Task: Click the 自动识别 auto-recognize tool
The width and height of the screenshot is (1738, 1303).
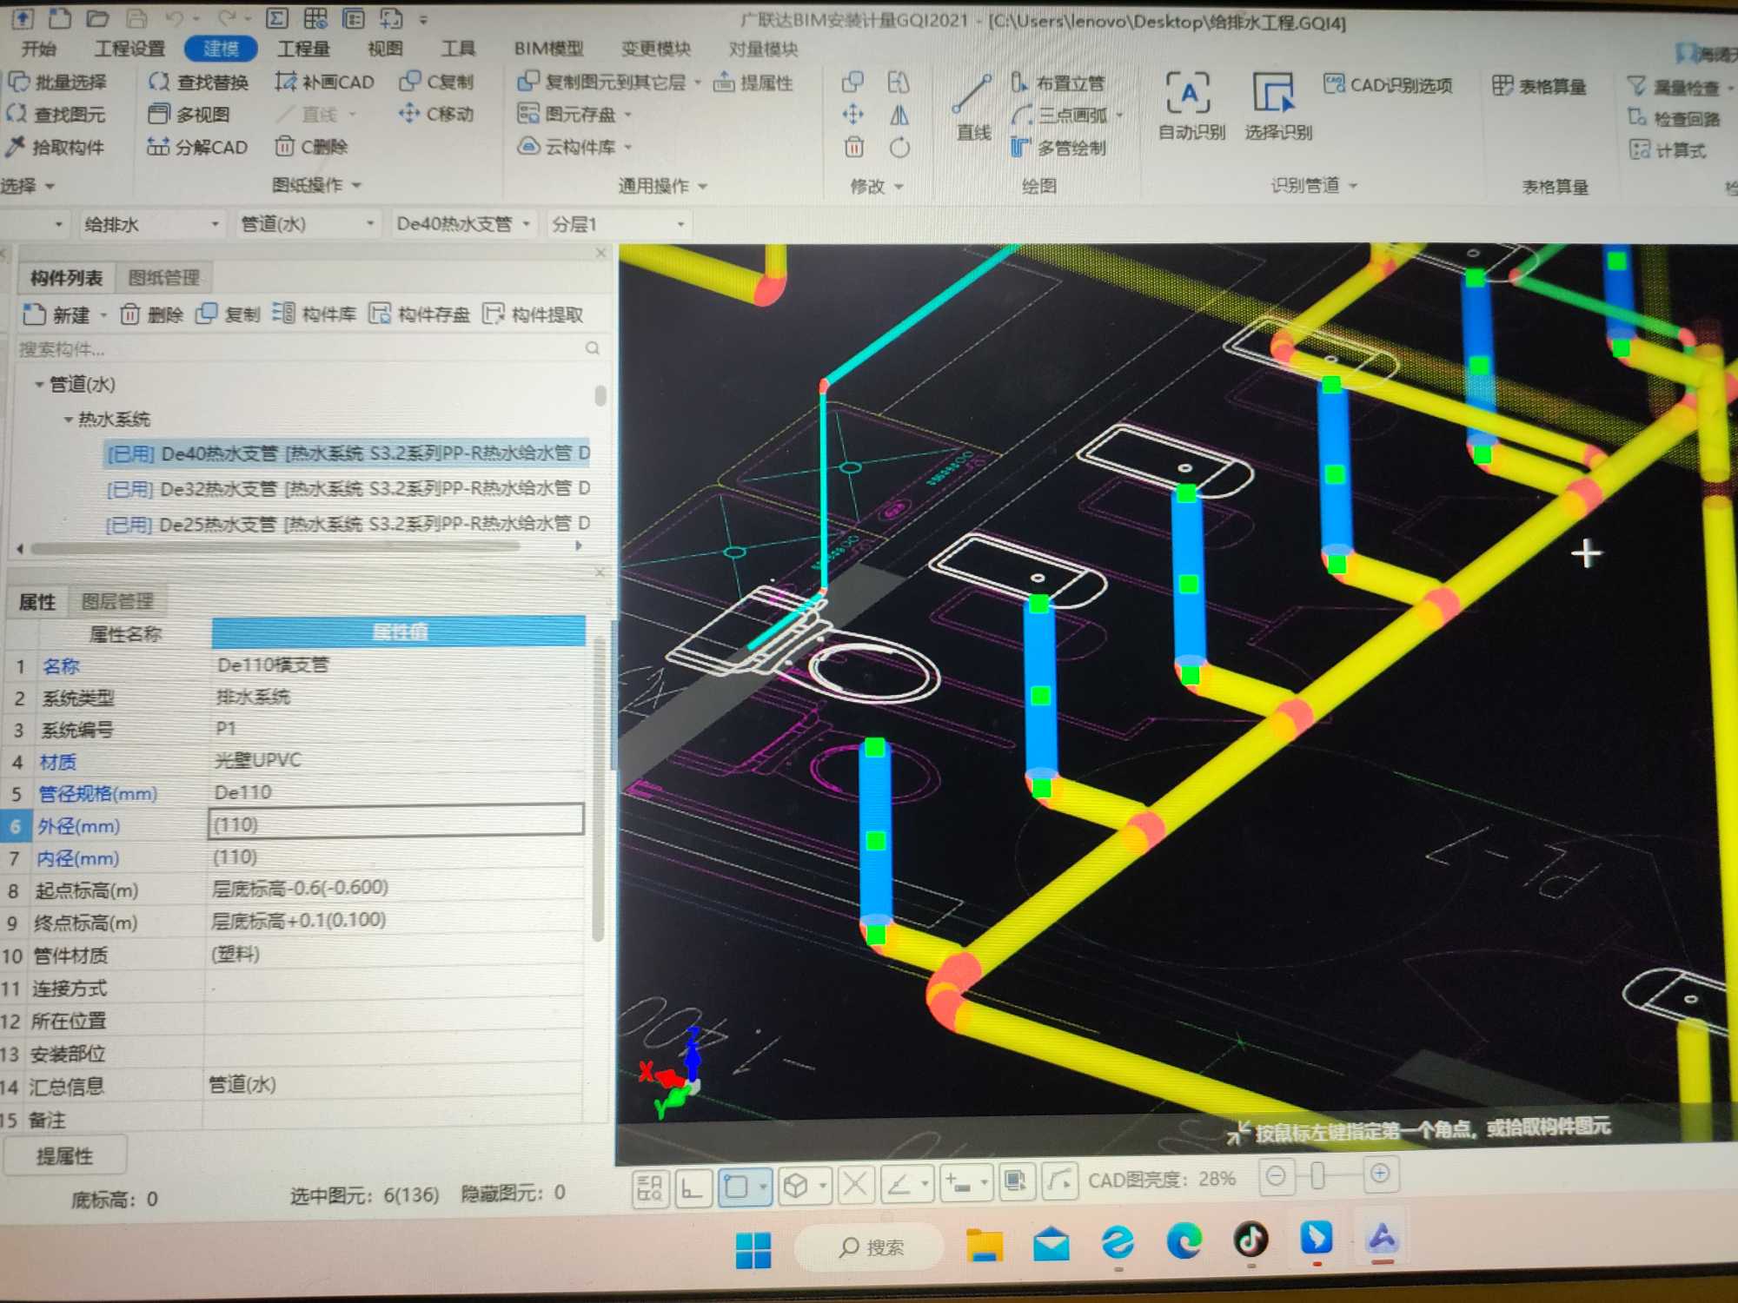Action: click(1191, 106)
